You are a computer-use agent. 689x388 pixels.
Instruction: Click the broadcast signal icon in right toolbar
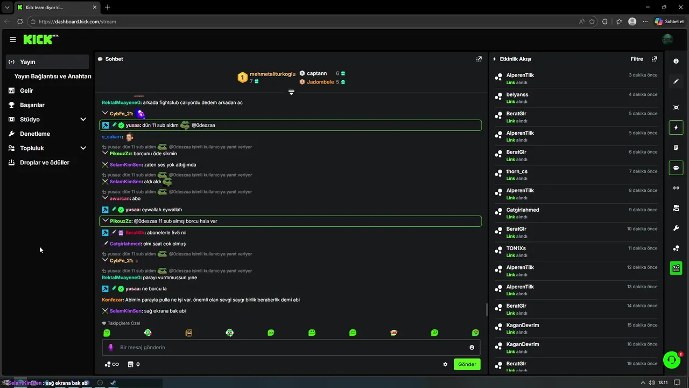tap(676, 188)
